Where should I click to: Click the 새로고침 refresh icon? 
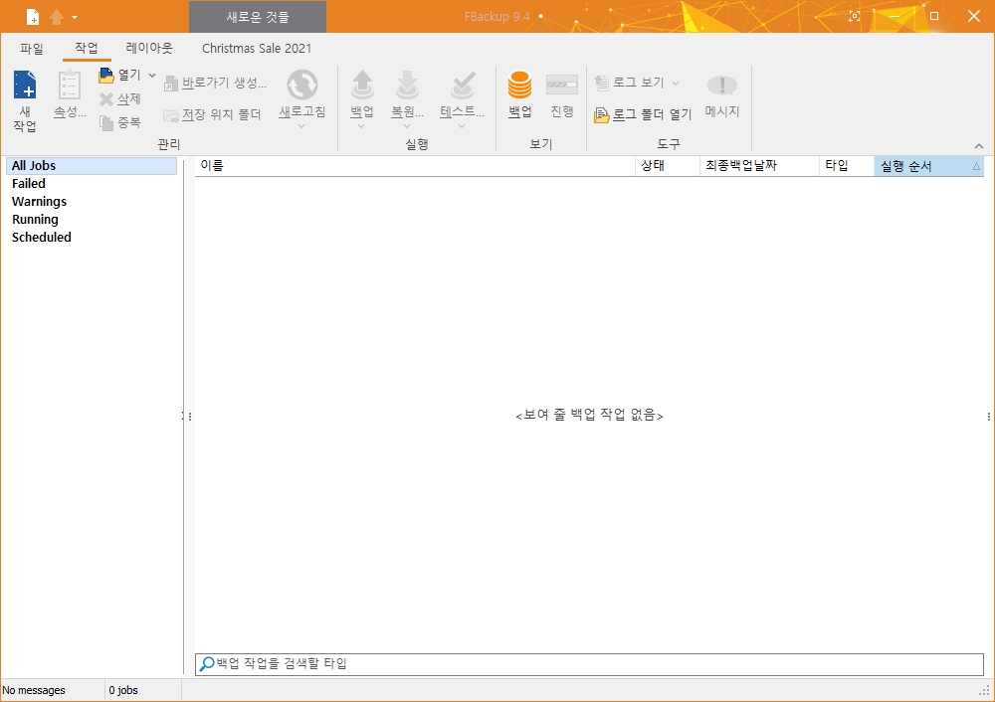302,85
